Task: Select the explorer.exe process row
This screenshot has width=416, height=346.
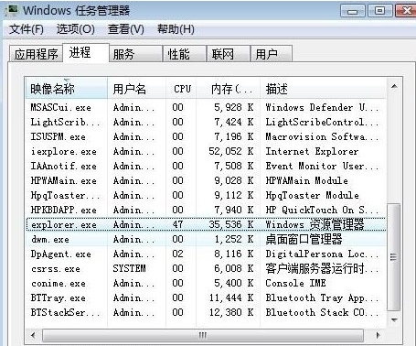Action: pos(206,225)
